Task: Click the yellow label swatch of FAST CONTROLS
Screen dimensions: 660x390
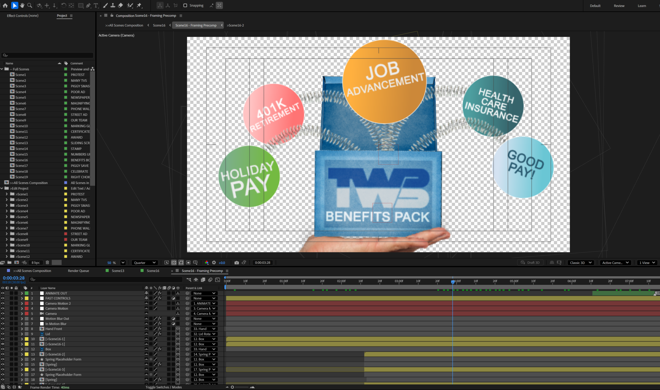Action: tap(27, 298)
